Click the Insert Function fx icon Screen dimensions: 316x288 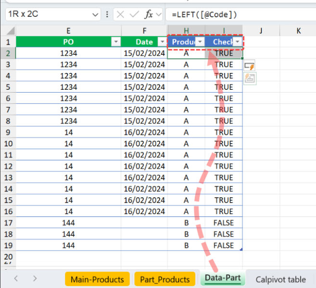click(150, 14)
